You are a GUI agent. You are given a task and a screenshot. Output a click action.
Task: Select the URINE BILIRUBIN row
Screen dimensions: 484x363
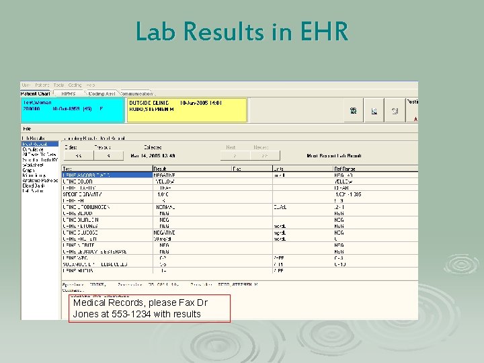pos(240,220)
